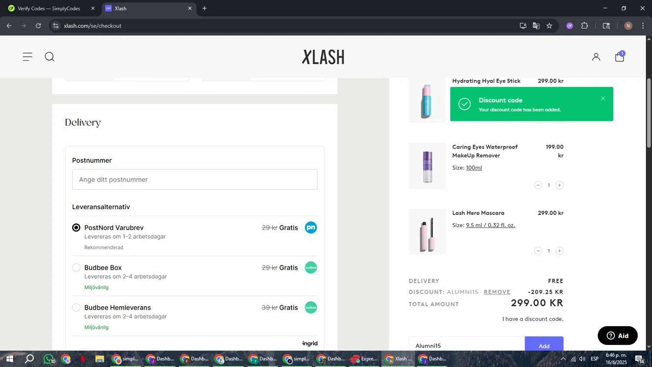
Task: Show hidden system tray icons
Action: 563,359
